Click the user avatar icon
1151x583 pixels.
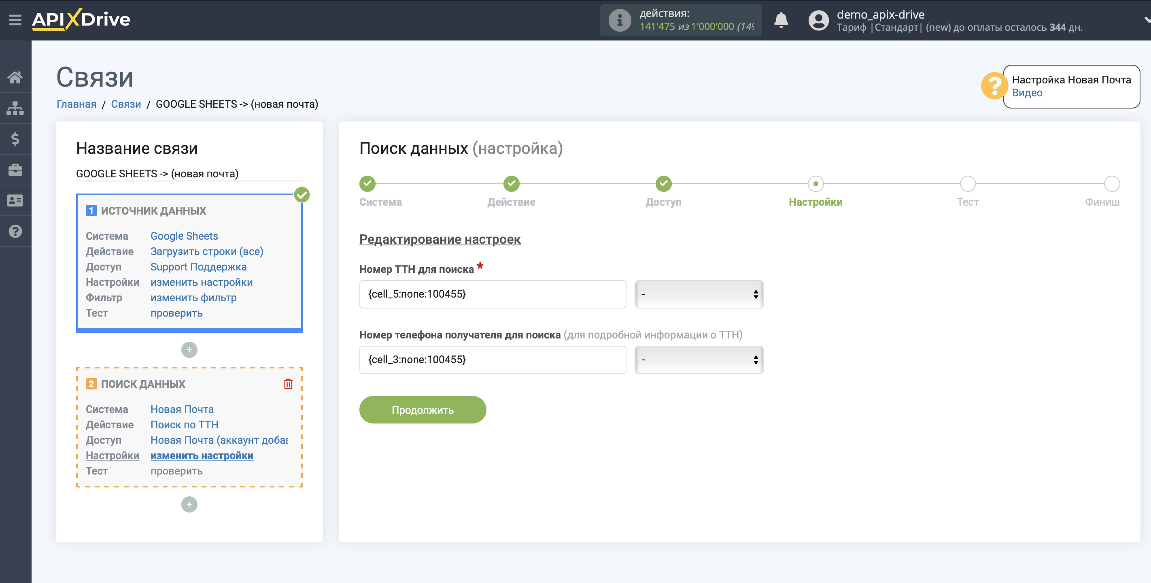pyautogui.click(x=819, y=20)
